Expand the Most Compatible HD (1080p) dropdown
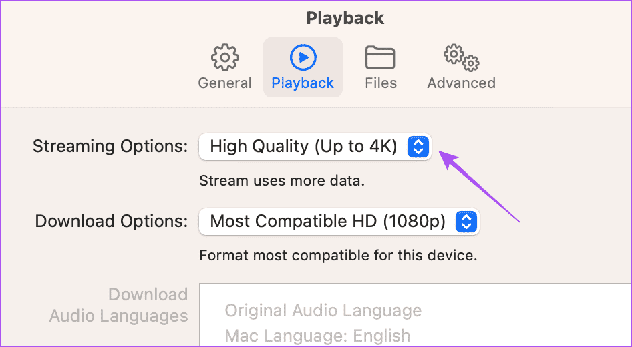This screenshot has width=632, height=347. (327, 222)
